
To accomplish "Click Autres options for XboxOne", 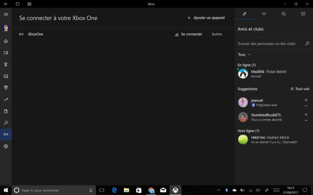I will pos(216,34).
